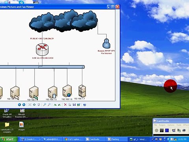
Task: Open CamStudio File menu
Action: [x=156, y=125]
